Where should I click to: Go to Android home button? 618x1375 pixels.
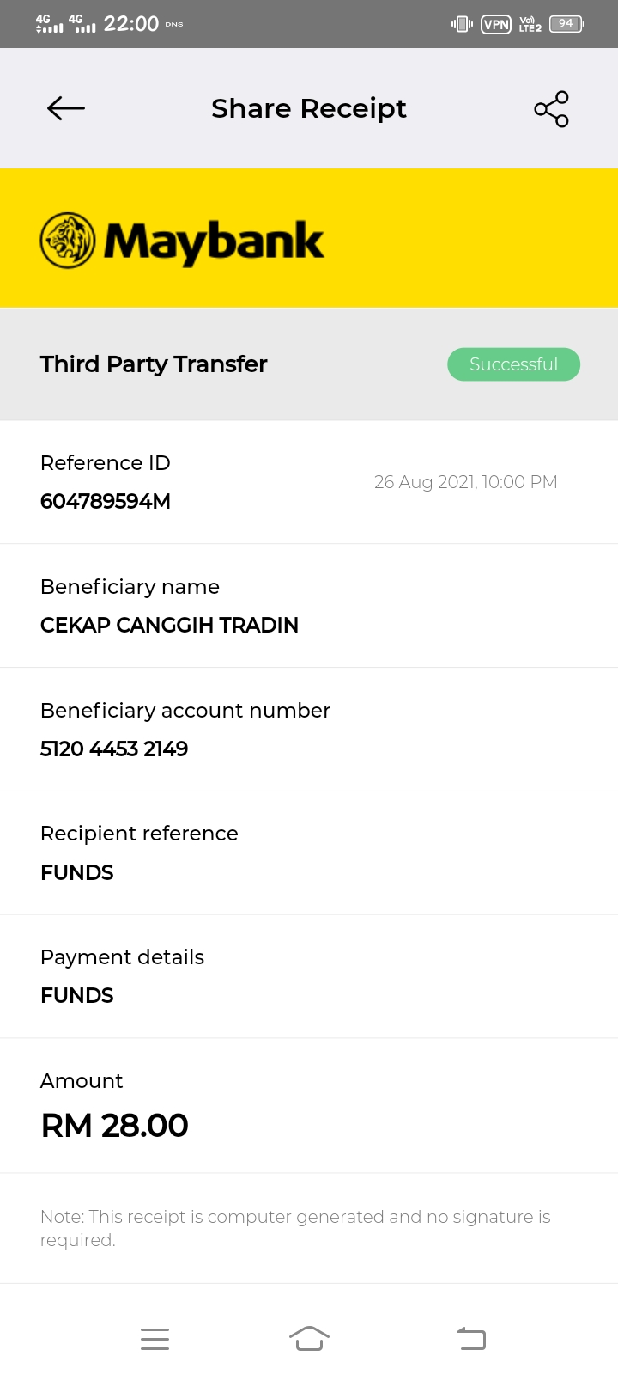pos(309,1338)
